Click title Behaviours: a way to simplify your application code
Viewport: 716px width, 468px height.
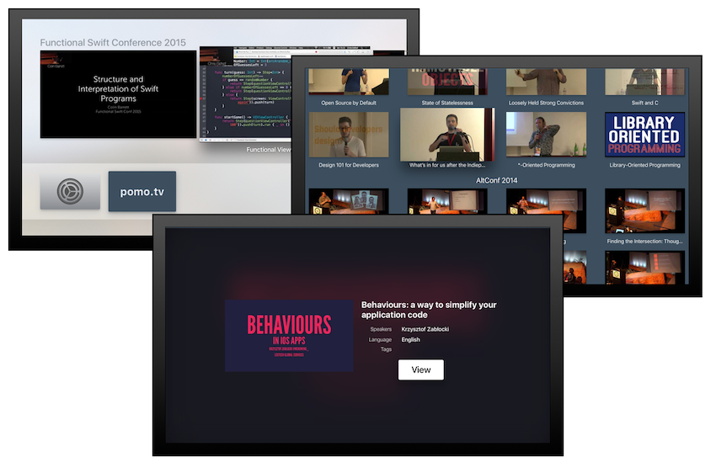pos(428,310)
